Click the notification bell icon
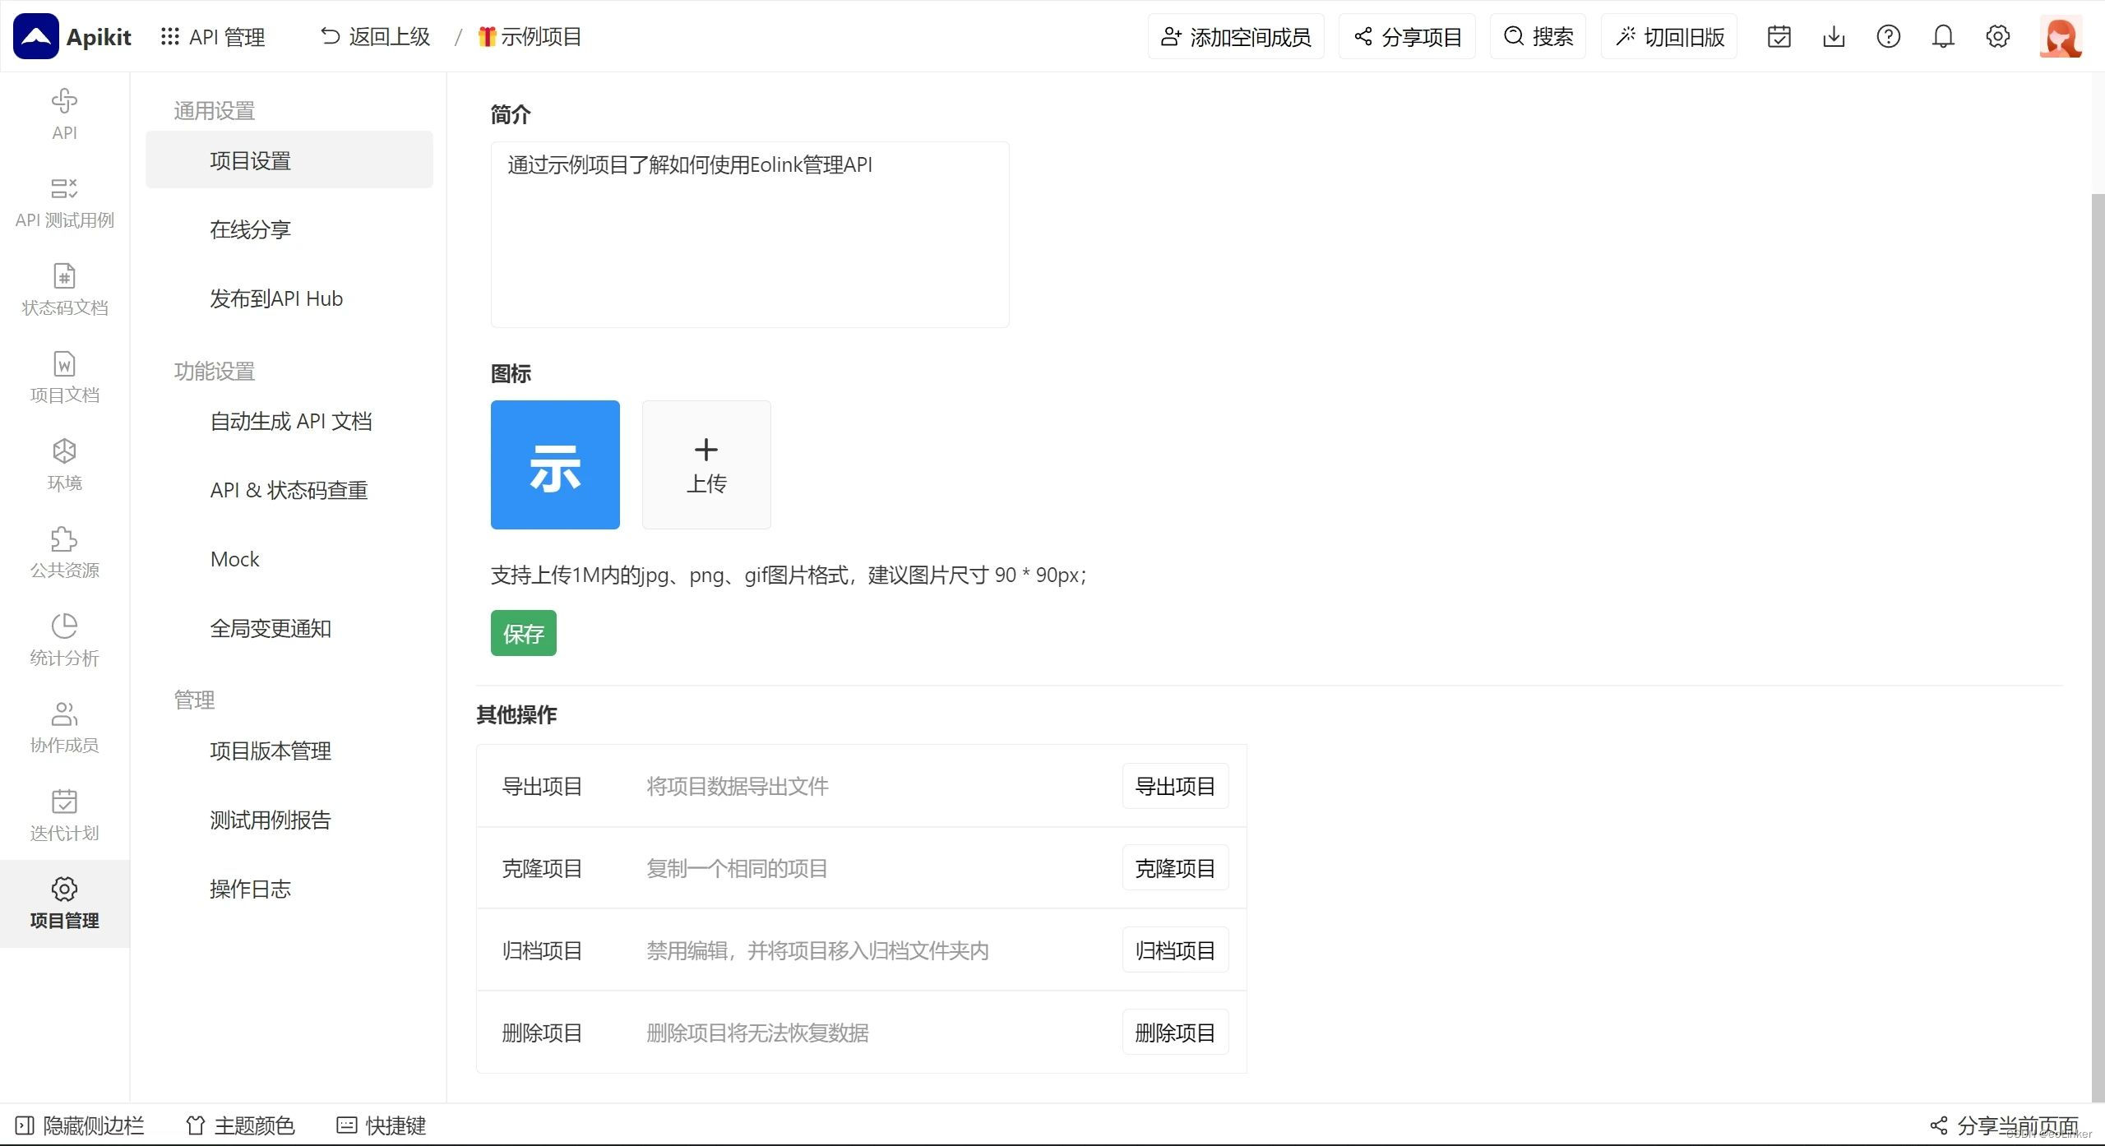2105x1146 pixels. (x=1942, y=36)
